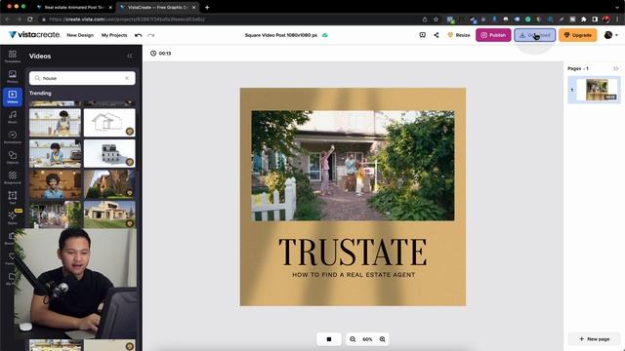
Task: Go back in browser history
Action: 7,19
